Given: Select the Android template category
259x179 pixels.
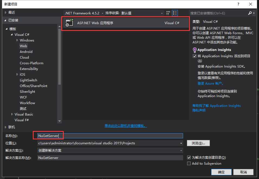Looking at the screenshot, I should (26, 52).
